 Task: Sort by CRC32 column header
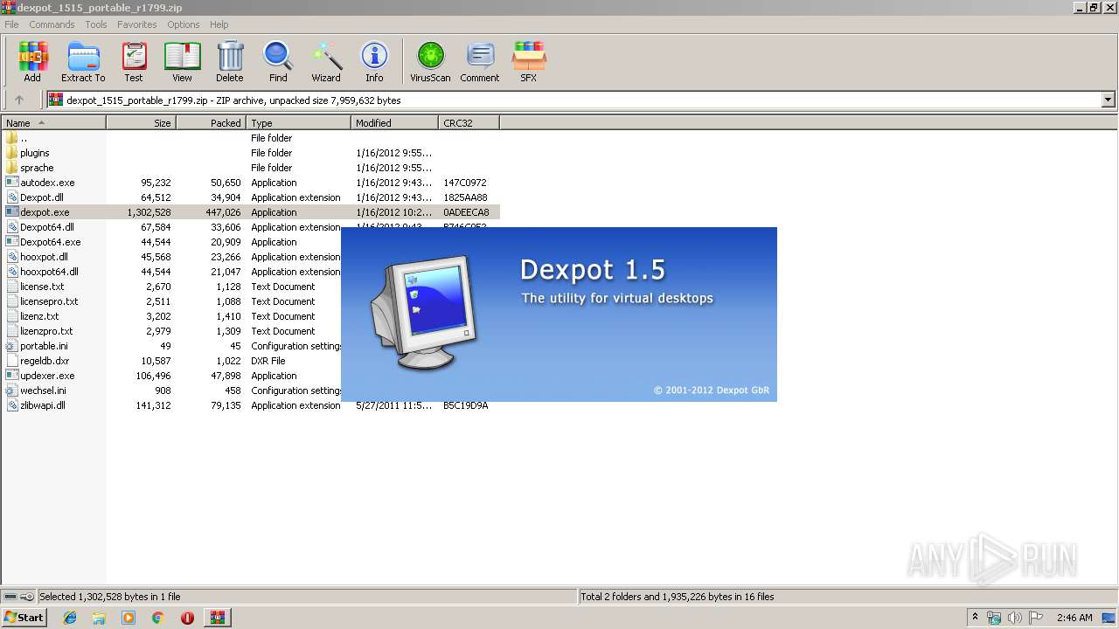pos(469,123)
